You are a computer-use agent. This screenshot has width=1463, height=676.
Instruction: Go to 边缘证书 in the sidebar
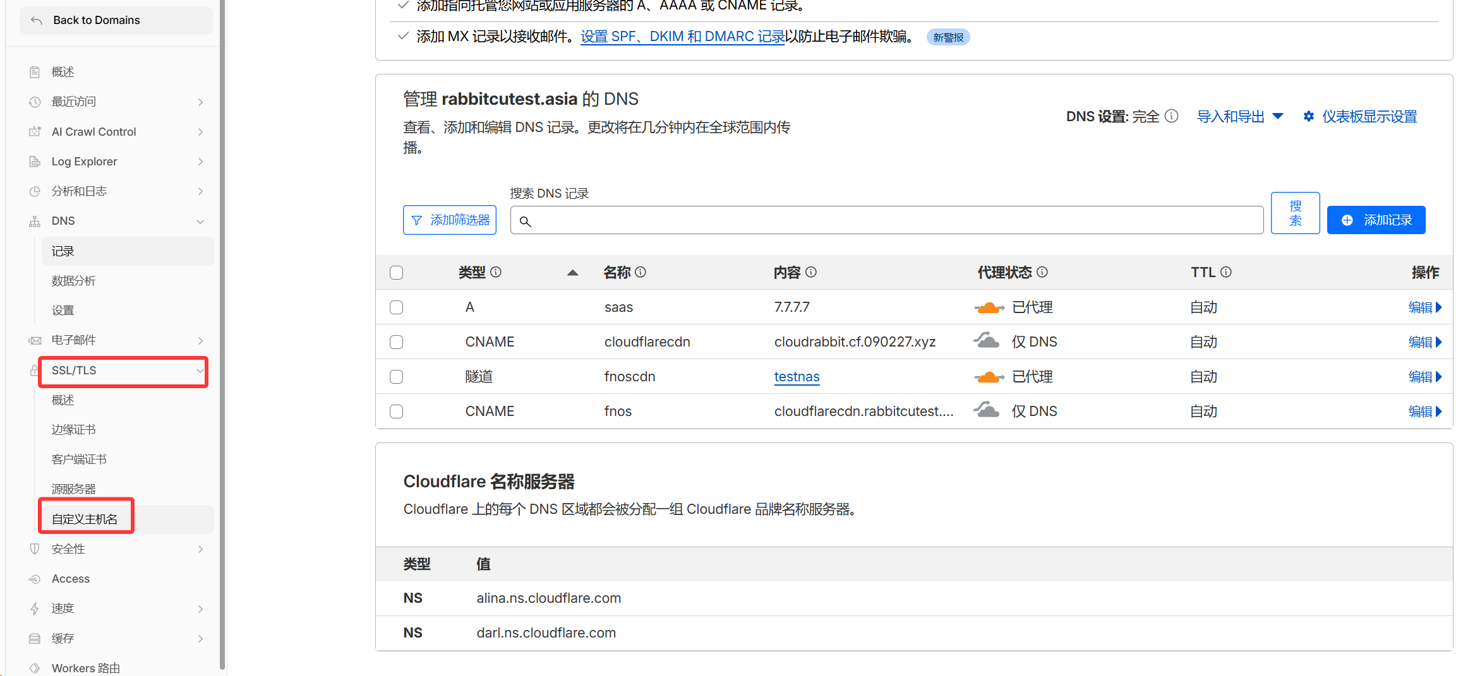pyautogui.click(x=73, y=430)
